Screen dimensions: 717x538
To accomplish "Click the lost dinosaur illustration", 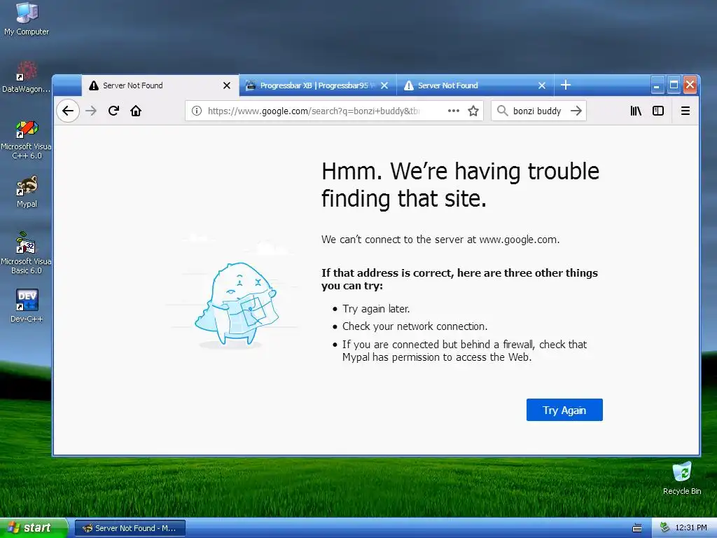I will tap(237, 304).
